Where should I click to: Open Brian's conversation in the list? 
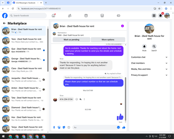click(x=23, y=31)
